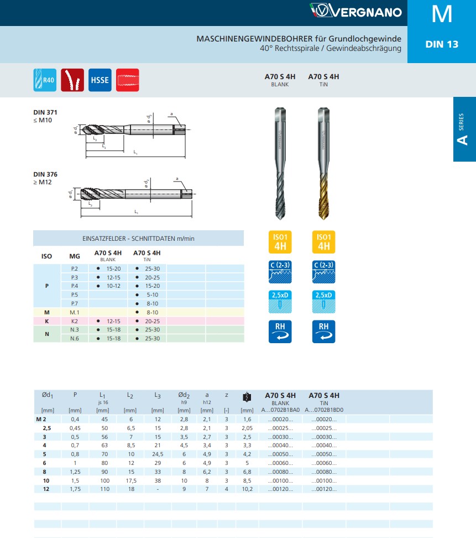This screenshot has width=476, height=538.
Task: Click the DIN 371 technical drawing
Action: (130, 135)
